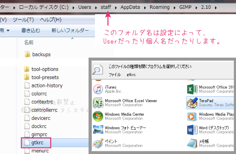Click the Windows Media Center name text
This screenshot has width=236, height=154.
(124, 114)
